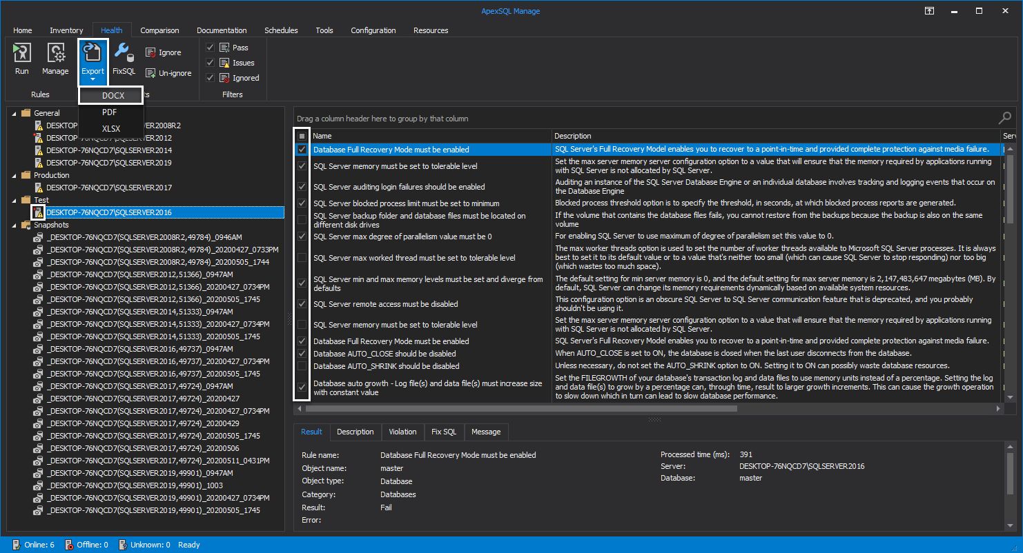The image size is (1023, 553).
Task: Click the grid vertical scrollbar thumb
Action: pos(1011,188)
